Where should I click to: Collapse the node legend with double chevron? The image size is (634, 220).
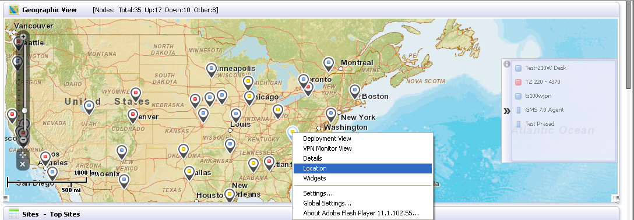506,111
